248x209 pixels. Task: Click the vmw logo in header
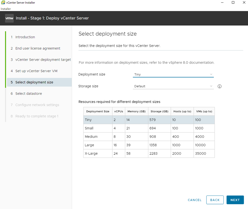point(9,18)
